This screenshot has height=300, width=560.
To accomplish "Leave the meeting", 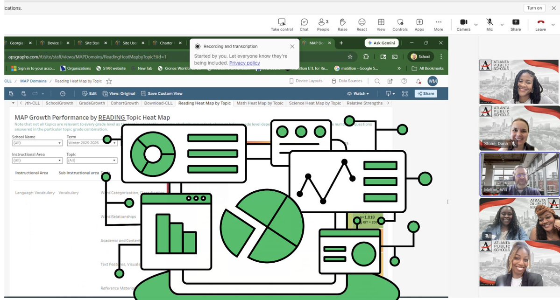I will point(541,25).
